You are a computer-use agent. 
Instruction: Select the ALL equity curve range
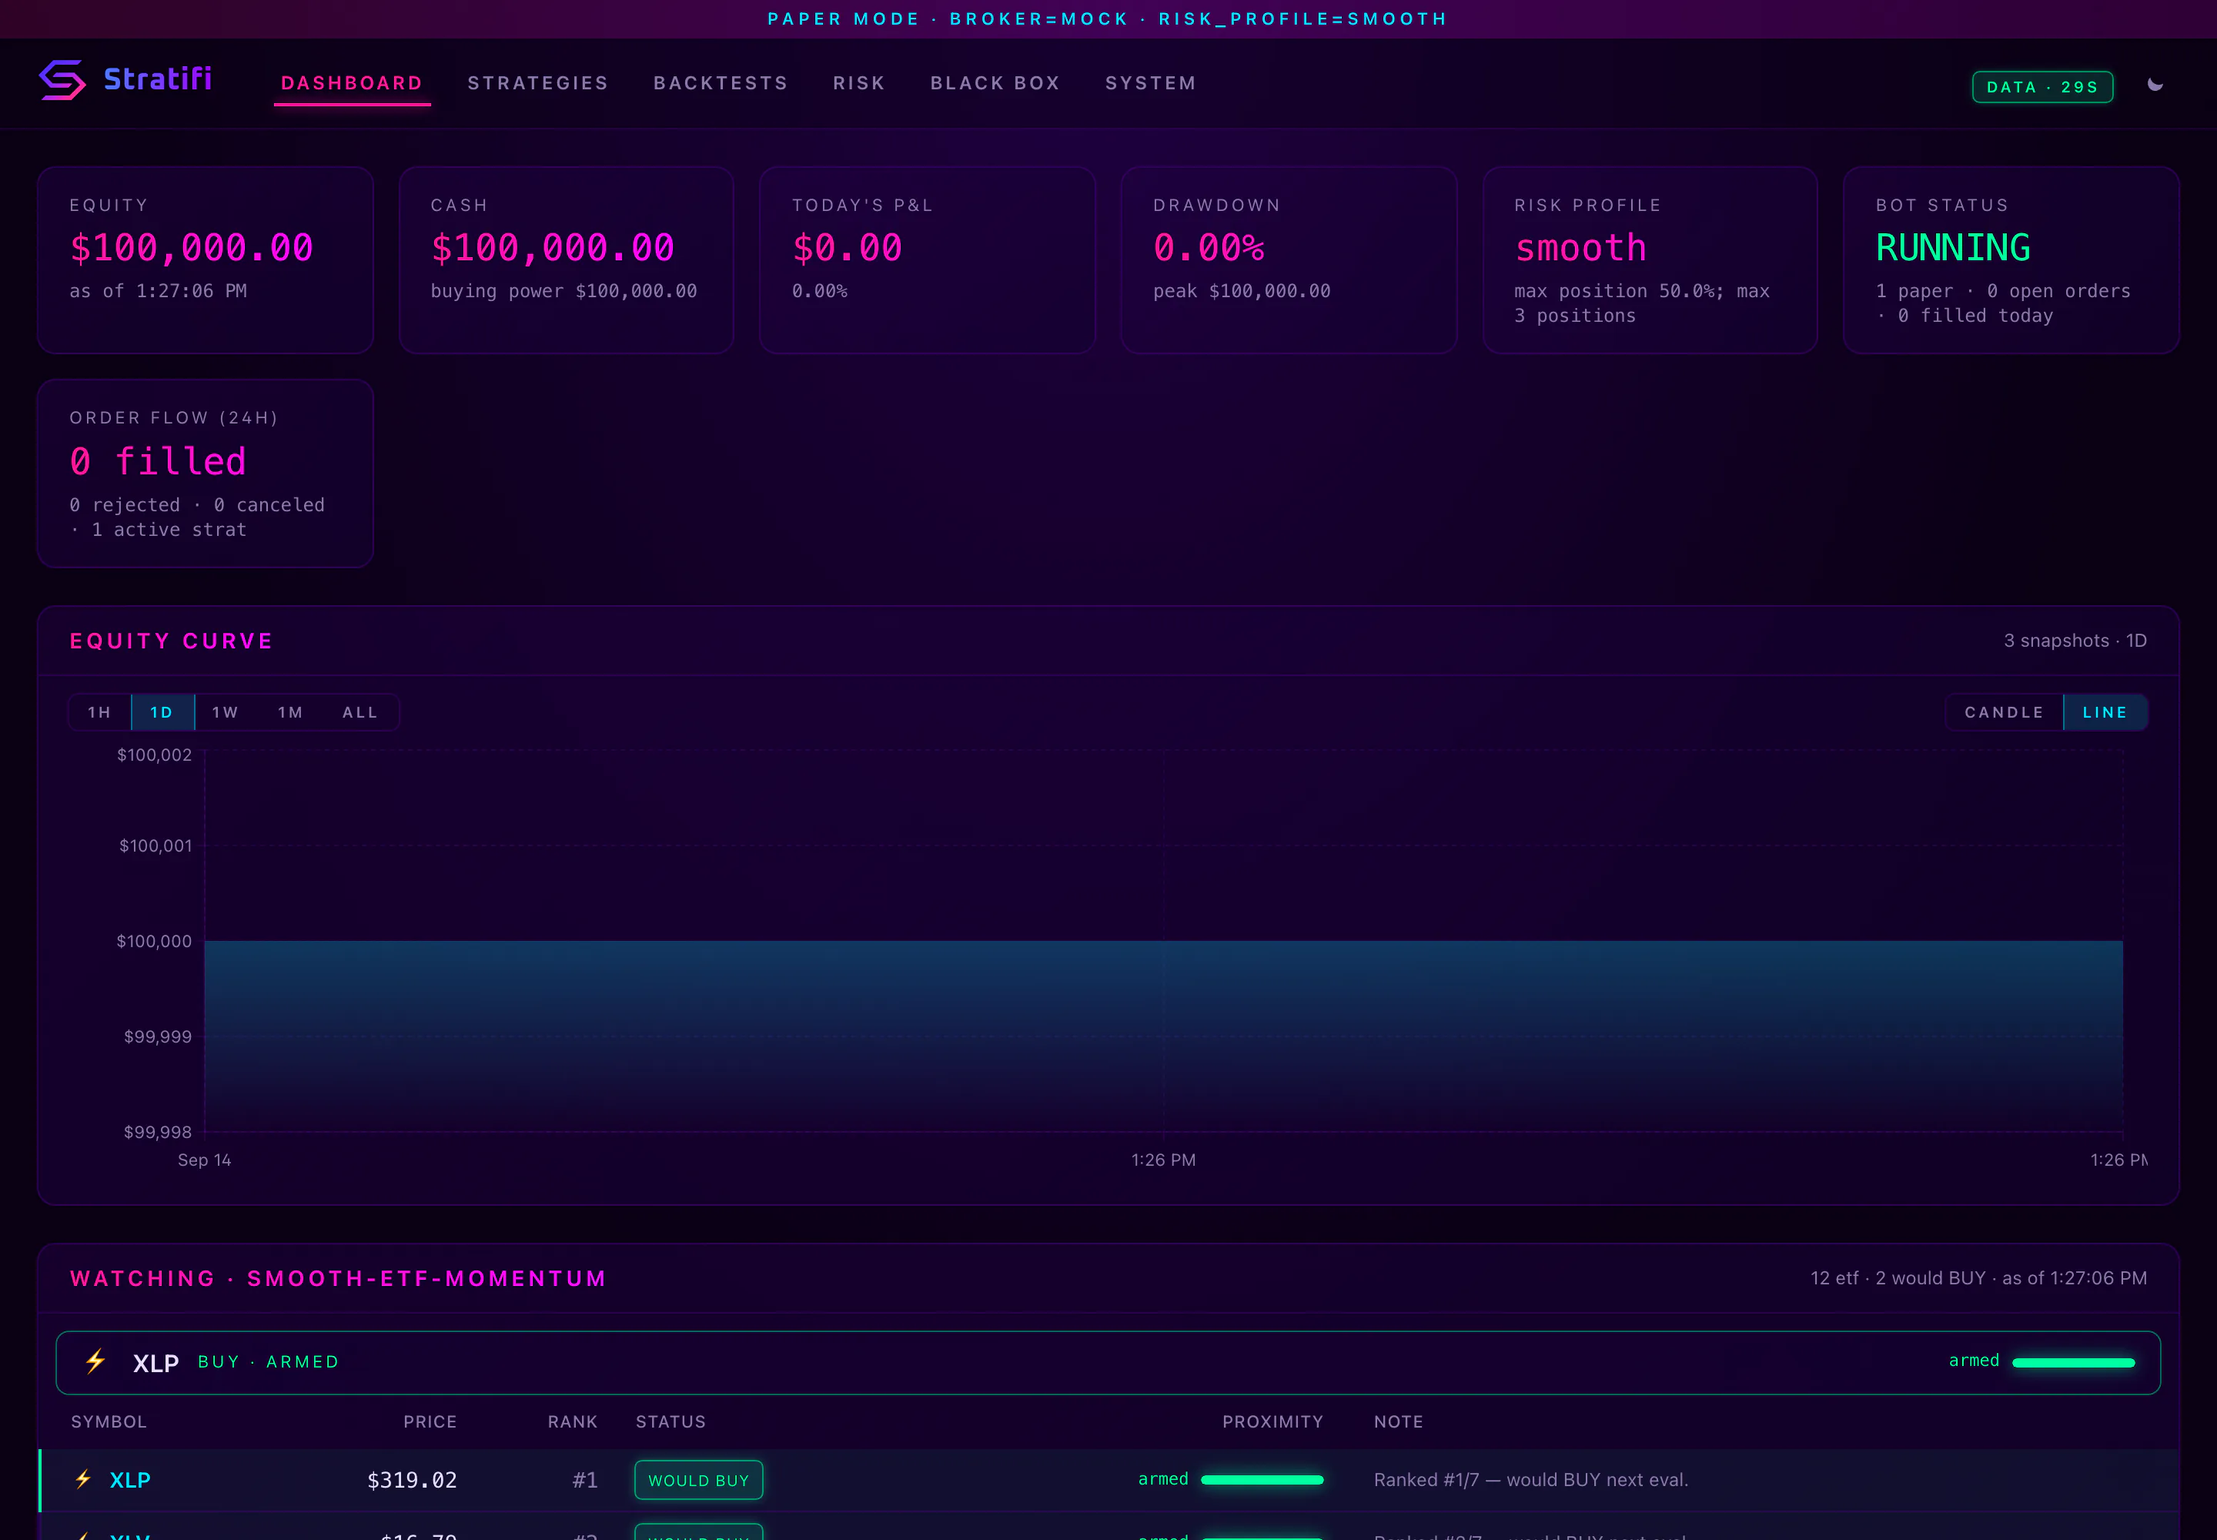tap(359, 712)
